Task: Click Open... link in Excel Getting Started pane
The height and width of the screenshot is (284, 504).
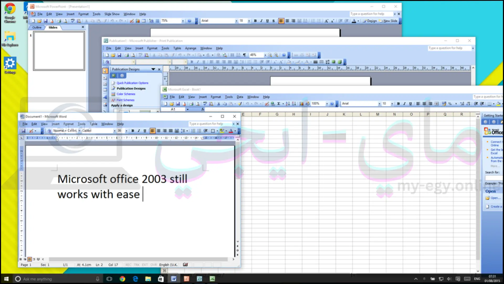Action: (496, 198)
